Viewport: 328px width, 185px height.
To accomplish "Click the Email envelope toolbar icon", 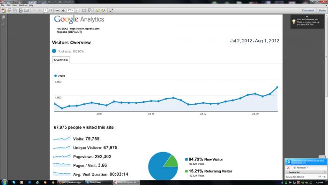I will pyautogui.click(x=26, y=10).
